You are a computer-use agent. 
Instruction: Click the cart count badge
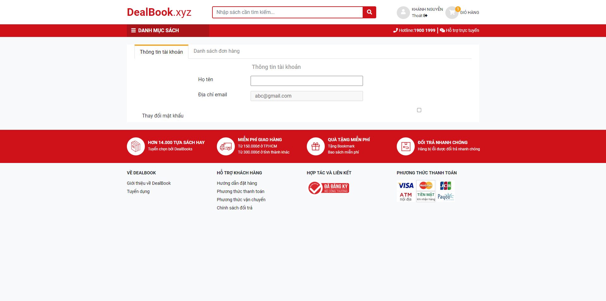[x=458, y=9]
